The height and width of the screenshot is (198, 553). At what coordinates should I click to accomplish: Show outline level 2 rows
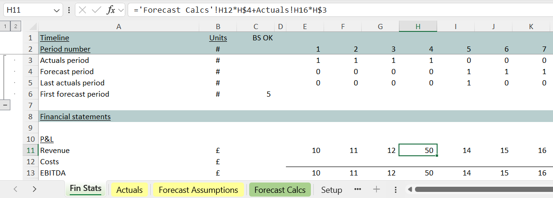(15, 27)
